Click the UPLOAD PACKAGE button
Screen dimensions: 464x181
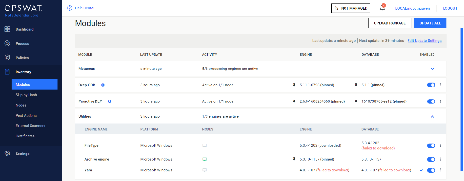click(x=390, y=23)
